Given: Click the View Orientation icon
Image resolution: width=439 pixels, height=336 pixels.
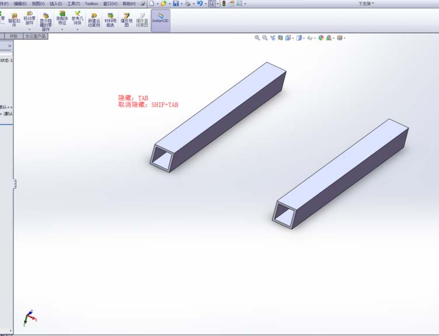Looking at the screenshot, I should tap(288, 38).
